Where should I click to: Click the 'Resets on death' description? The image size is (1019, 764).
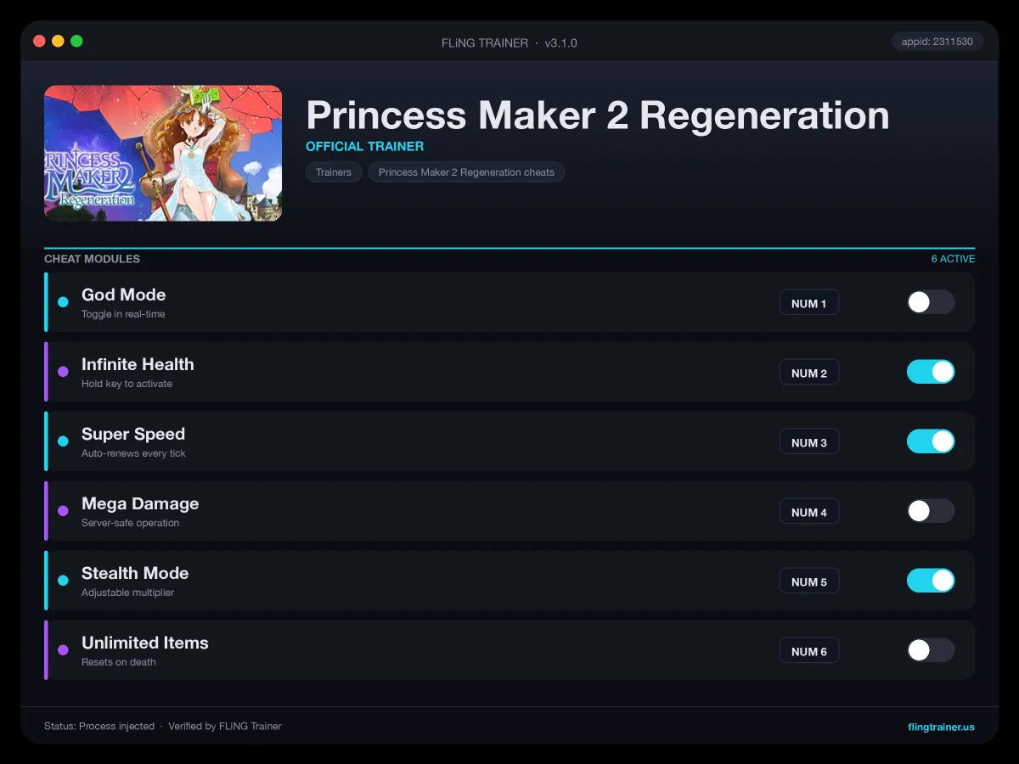tap(119, 662)
